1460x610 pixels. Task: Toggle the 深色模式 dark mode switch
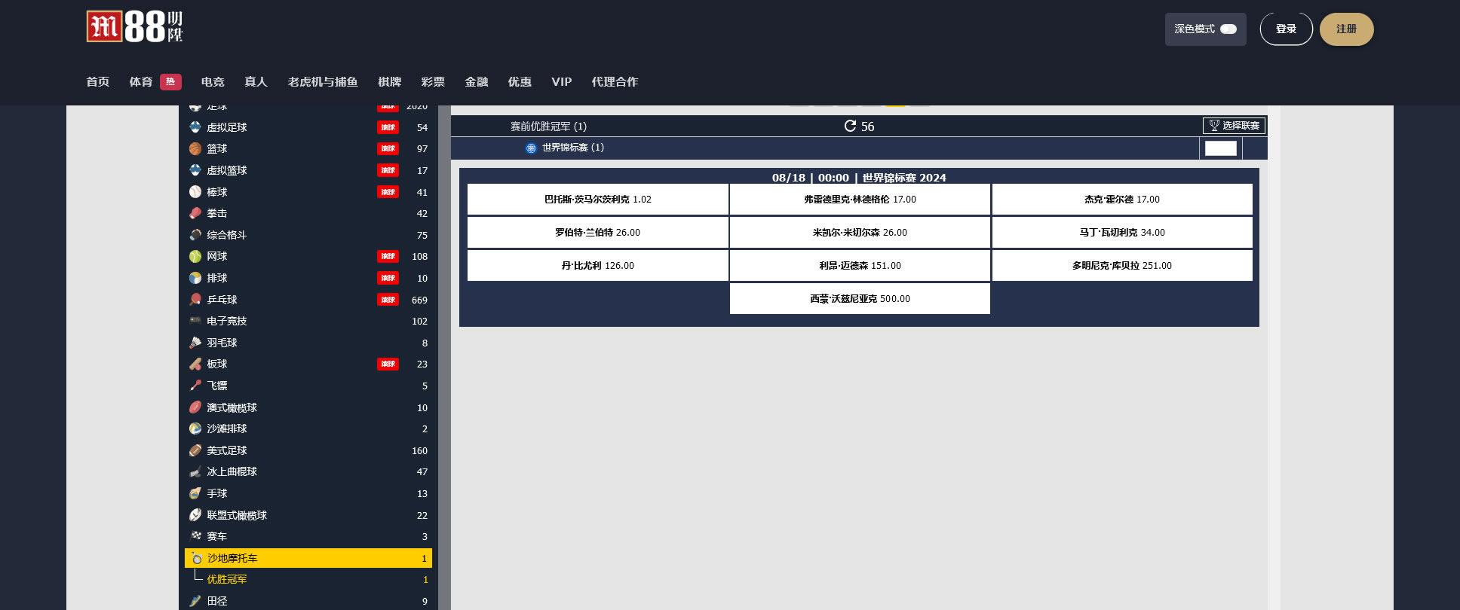click(1228, 29)
